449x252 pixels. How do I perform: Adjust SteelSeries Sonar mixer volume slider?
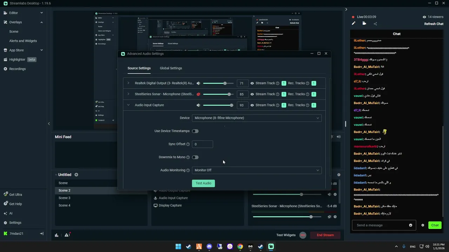click(x=287, y=217)
